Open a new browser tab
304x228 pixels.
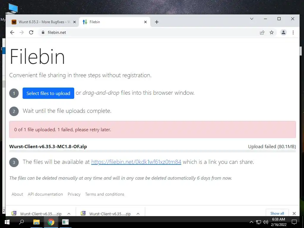click(x=157, y=22)
